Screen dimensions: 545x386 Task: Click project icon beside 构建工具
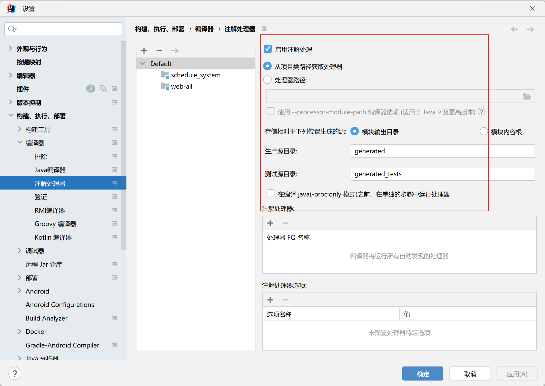pos(114,129)
